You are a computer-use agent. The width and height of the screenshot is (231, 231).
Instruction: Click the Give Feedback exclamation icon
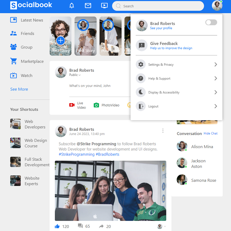142,45
